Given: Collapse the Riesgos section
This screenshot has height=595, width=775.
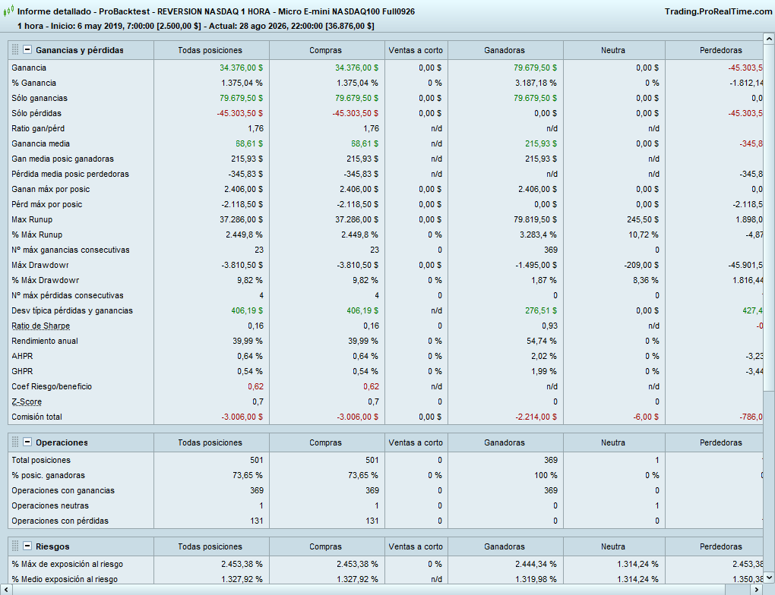Looking at the screenshot, I should point(27,546).
